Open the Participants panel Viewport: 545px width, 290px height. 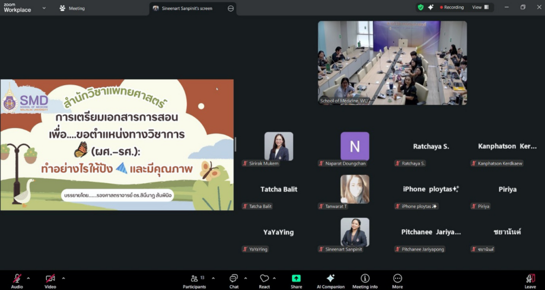pos(194,279)
